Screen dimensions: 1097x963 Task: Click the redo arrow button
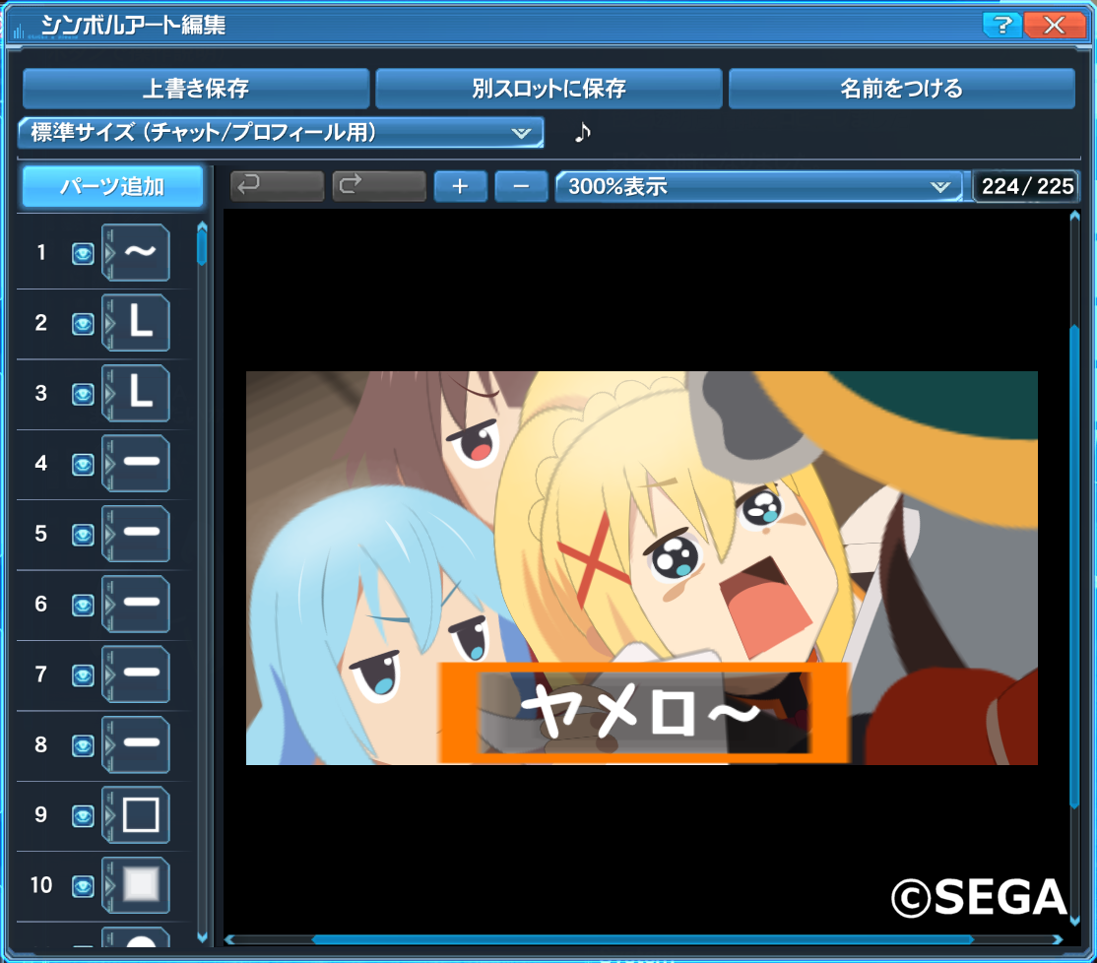379,186
